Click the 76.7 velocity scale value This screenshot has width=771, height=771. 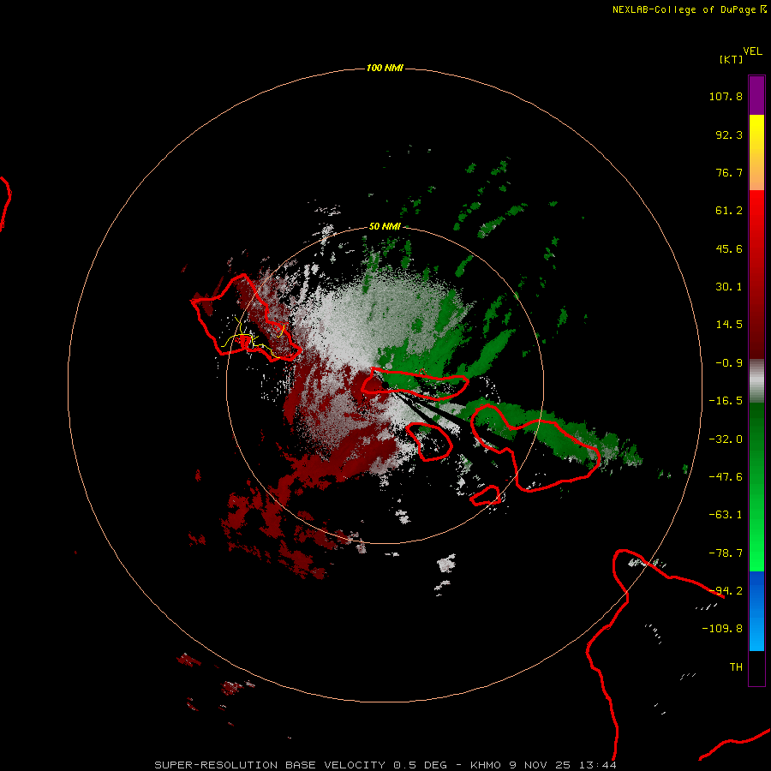pyautogui.click(x=729, y=172)
